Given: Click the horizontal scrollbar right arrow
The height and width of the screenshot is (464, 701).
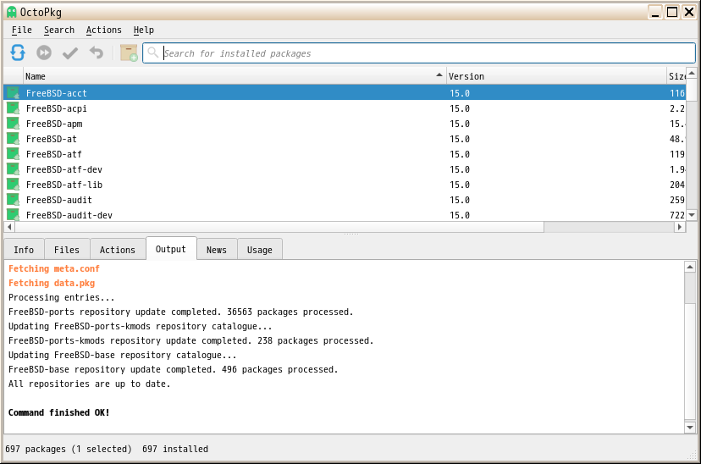Looking at the screenshot, I should [x=680, y=227].
